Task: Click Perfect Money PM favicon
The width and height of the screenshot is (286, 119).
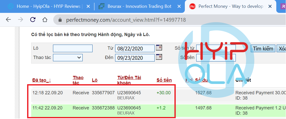Action: click(x=192, y=7)
